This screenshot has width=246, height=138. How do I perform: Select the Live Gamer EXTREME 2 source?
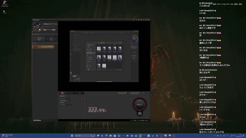coord(43,47)
